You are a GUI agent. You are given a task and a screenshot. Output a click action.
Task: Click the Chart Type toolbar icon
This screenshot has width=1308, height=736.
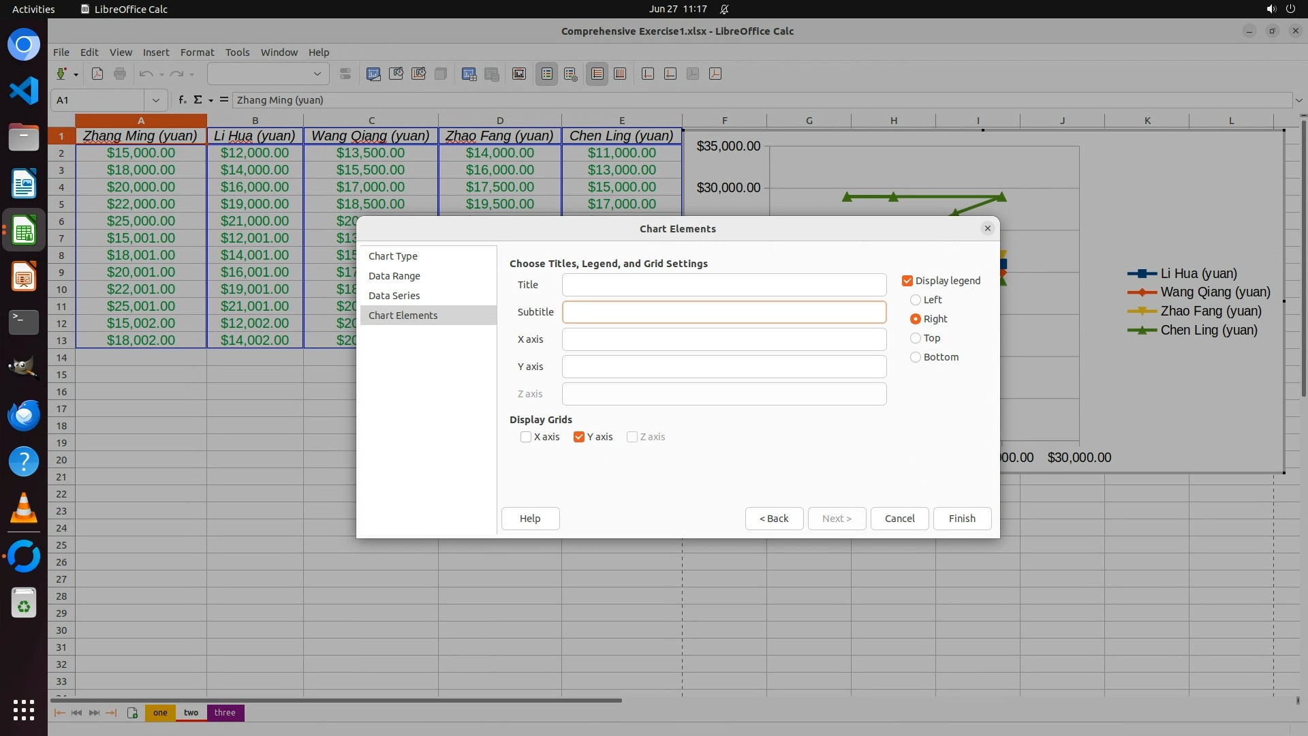[x=373, y=74]
